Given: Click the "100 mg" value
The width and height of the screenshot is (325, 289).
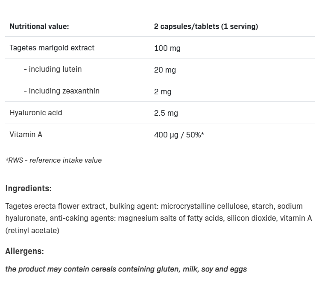Looking at the screenshot, I should [x=167, y=48].
